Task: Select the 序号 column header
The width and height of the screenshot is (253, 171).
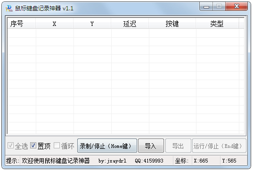Action: point(22,24)
